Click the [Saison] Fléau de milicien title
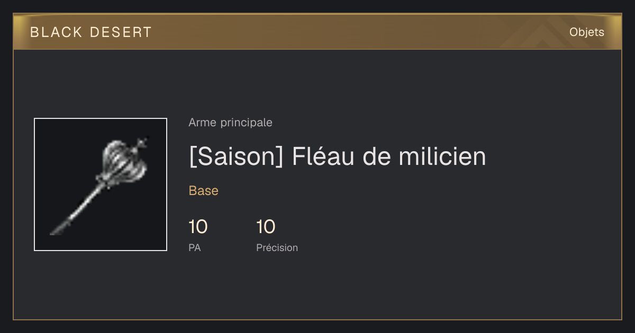Viewport: 635px width, 333px height. pos(337,156)
